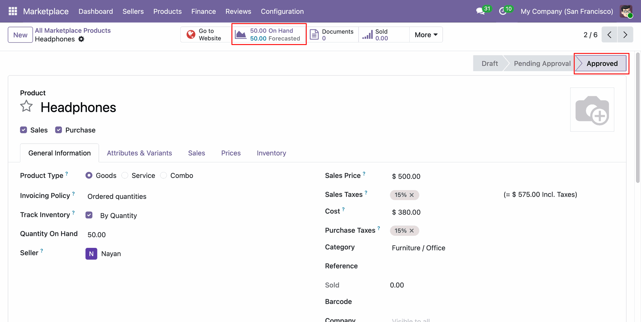Open All Marketplace Products breadcrumb link
Image resolution: width=641 pixels, height=322 pixels.
tap(73, 30)
